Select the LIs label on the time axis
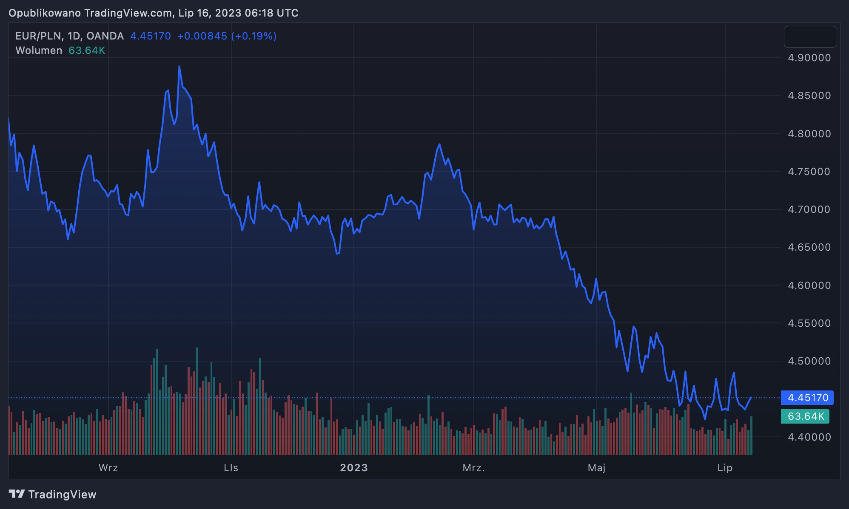 pyautogui.click(x=231, y=468)
